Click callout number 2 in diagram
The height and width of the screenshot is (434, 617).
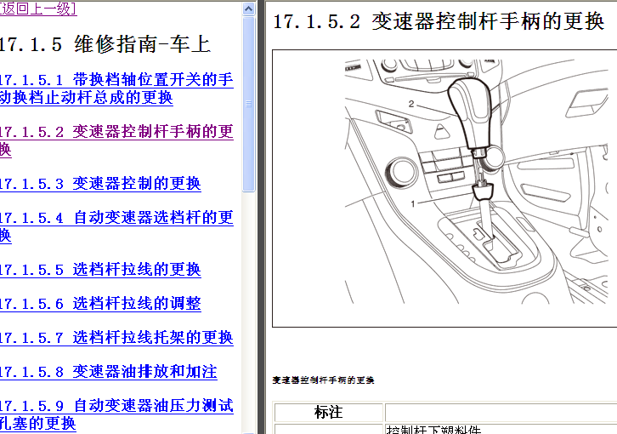click(x=411, y=104)
